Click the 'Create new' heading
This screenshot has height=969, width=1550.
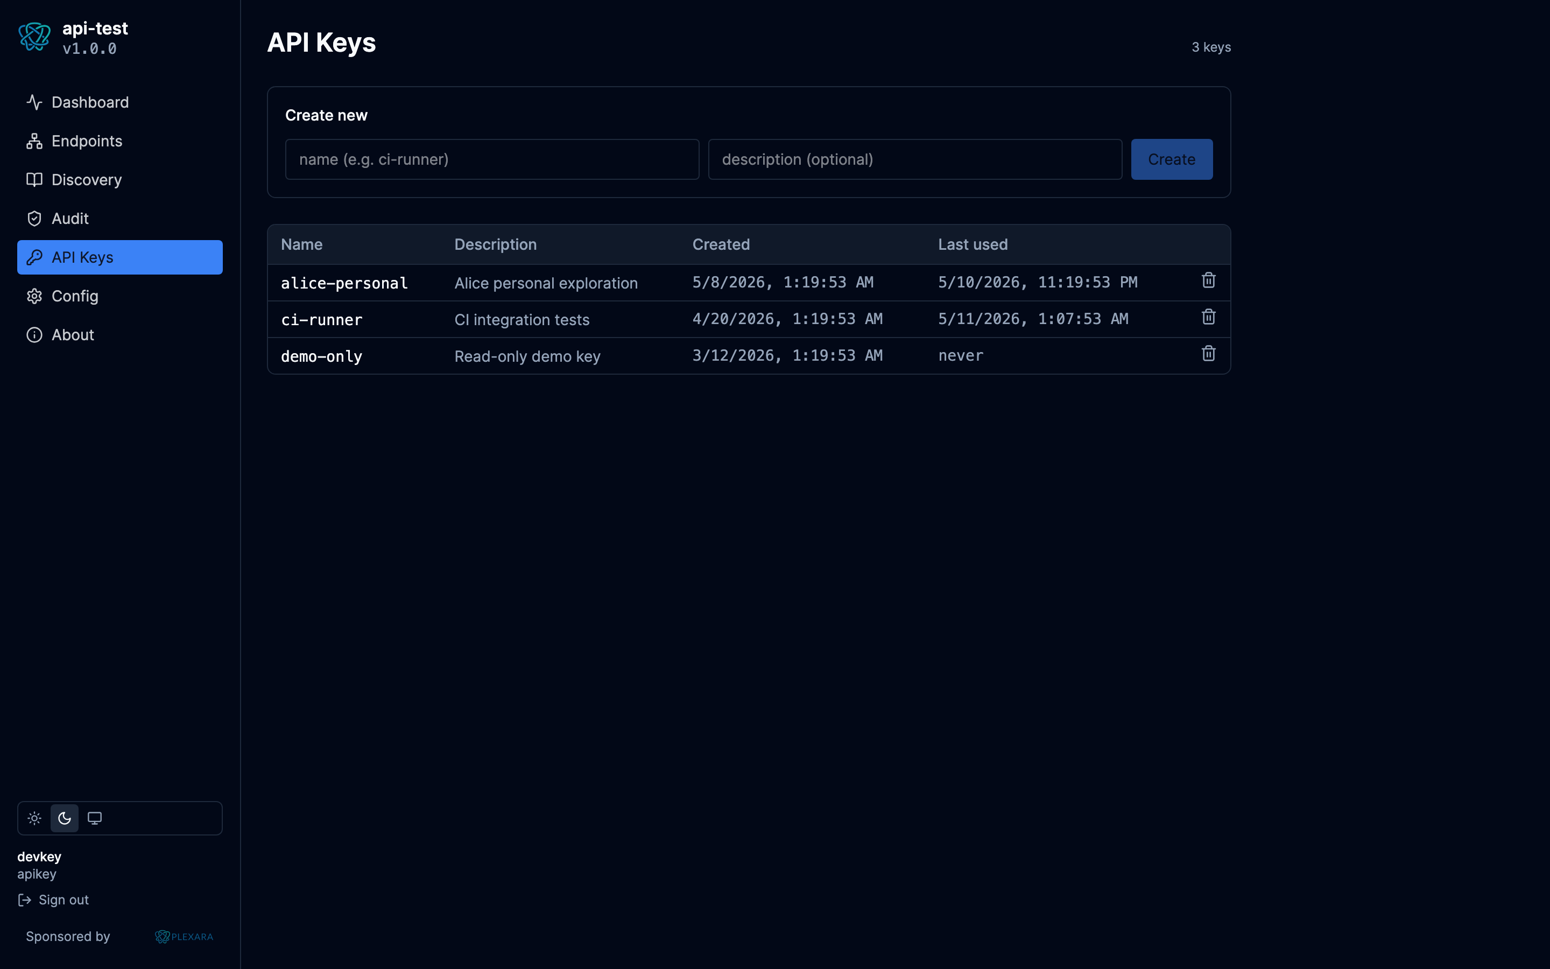click(326, 115)
